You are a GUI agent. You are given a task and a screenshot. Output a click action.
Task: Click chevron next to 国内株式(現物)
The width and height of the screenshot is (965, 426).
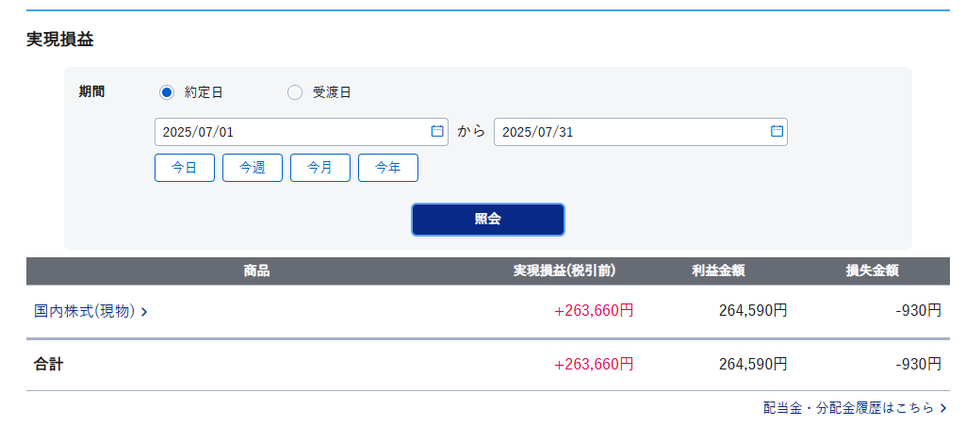144,312
